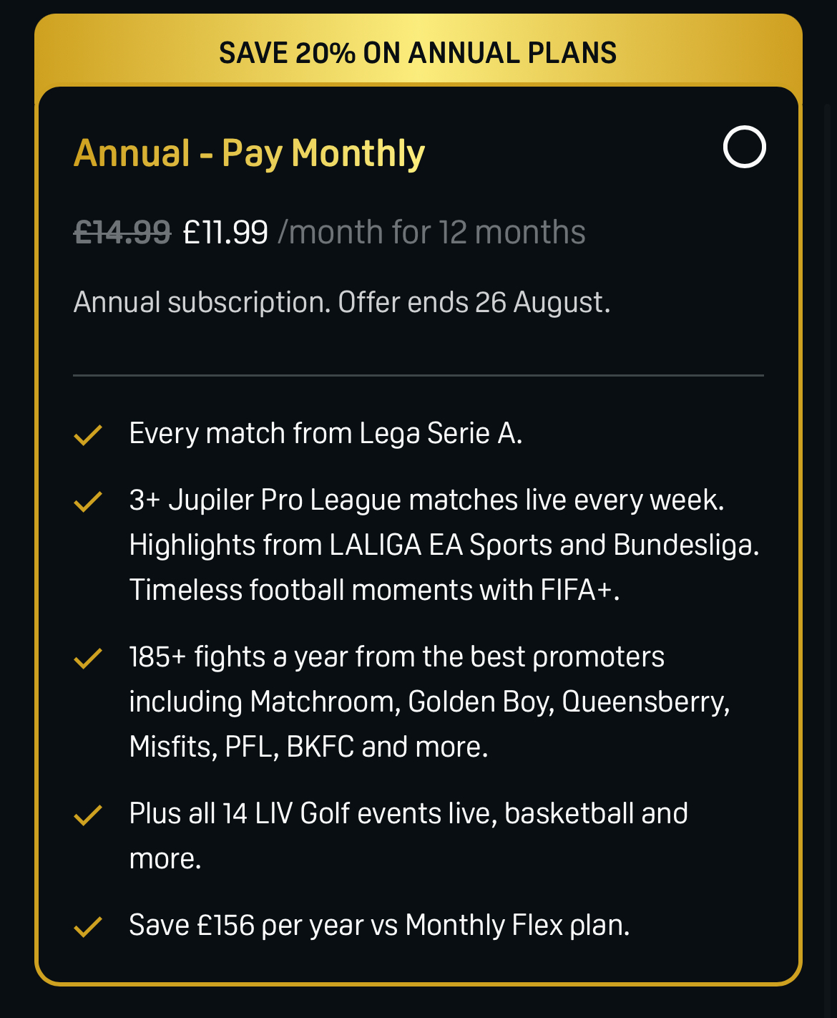Click the Save £156 vs Monthly Flex text
The image size is (837, 1018).
coord(379,926)
